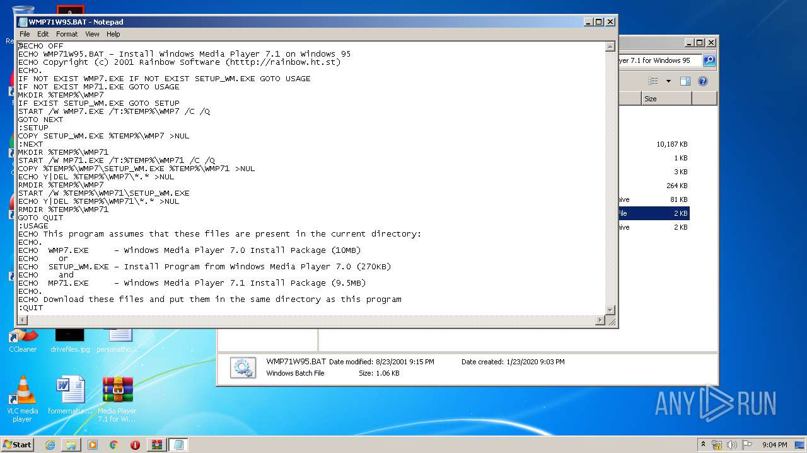Toggle the preview pane in Explorer

pos(685,81)
